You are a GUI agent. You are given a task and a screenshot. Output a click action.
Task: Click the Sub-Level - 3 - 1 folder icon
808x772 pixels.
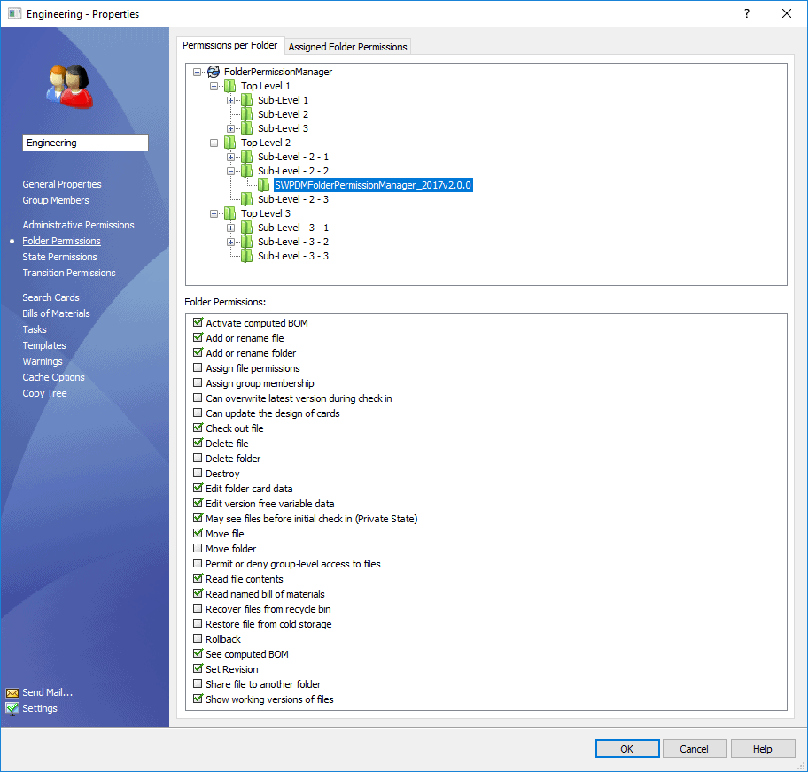point(247,228)
